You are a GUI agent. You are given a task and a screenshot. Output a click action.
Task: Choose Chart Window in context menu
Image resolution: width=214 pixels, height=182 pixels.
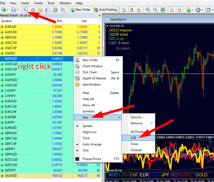(98, 66)
